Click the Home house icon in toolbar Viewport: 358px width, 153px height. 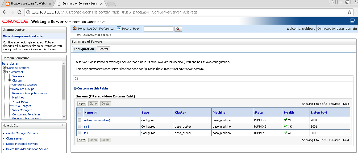(x=75, y=28)
